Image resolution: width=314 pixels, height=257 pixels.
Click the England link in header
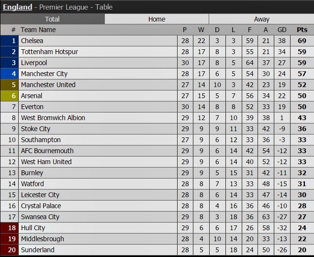tap(18, 7)
